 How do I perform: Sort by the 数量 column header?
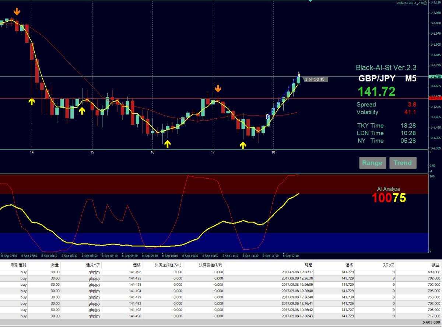pos(55,265)
